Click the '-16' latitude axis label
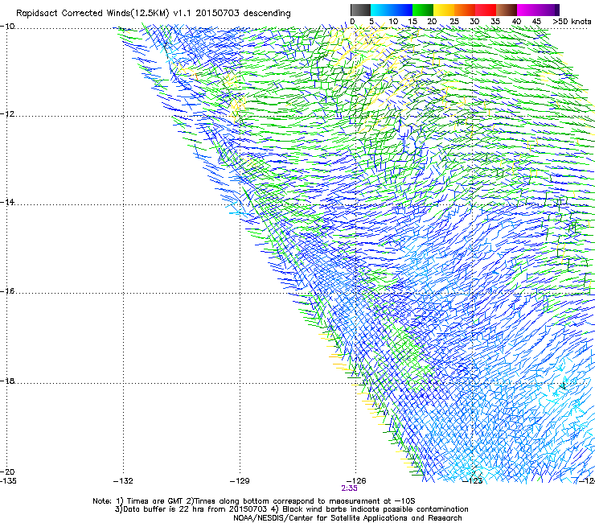Viewport: 595px width, 523px height. (7, 291)
